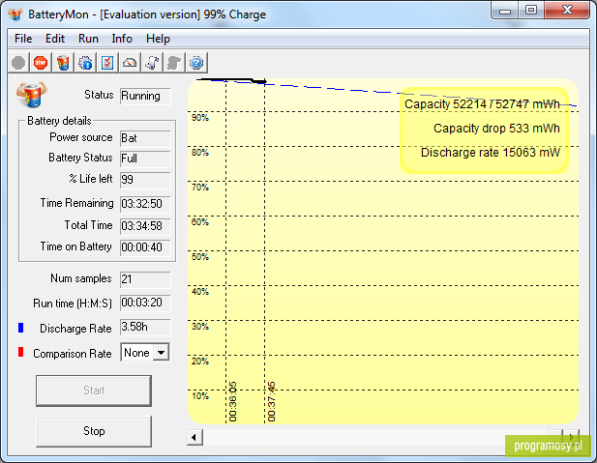The height and width of the screenshot is (463, 597).
Task: Maximize the BatteryMon window
Action: [x=531, y=11]
